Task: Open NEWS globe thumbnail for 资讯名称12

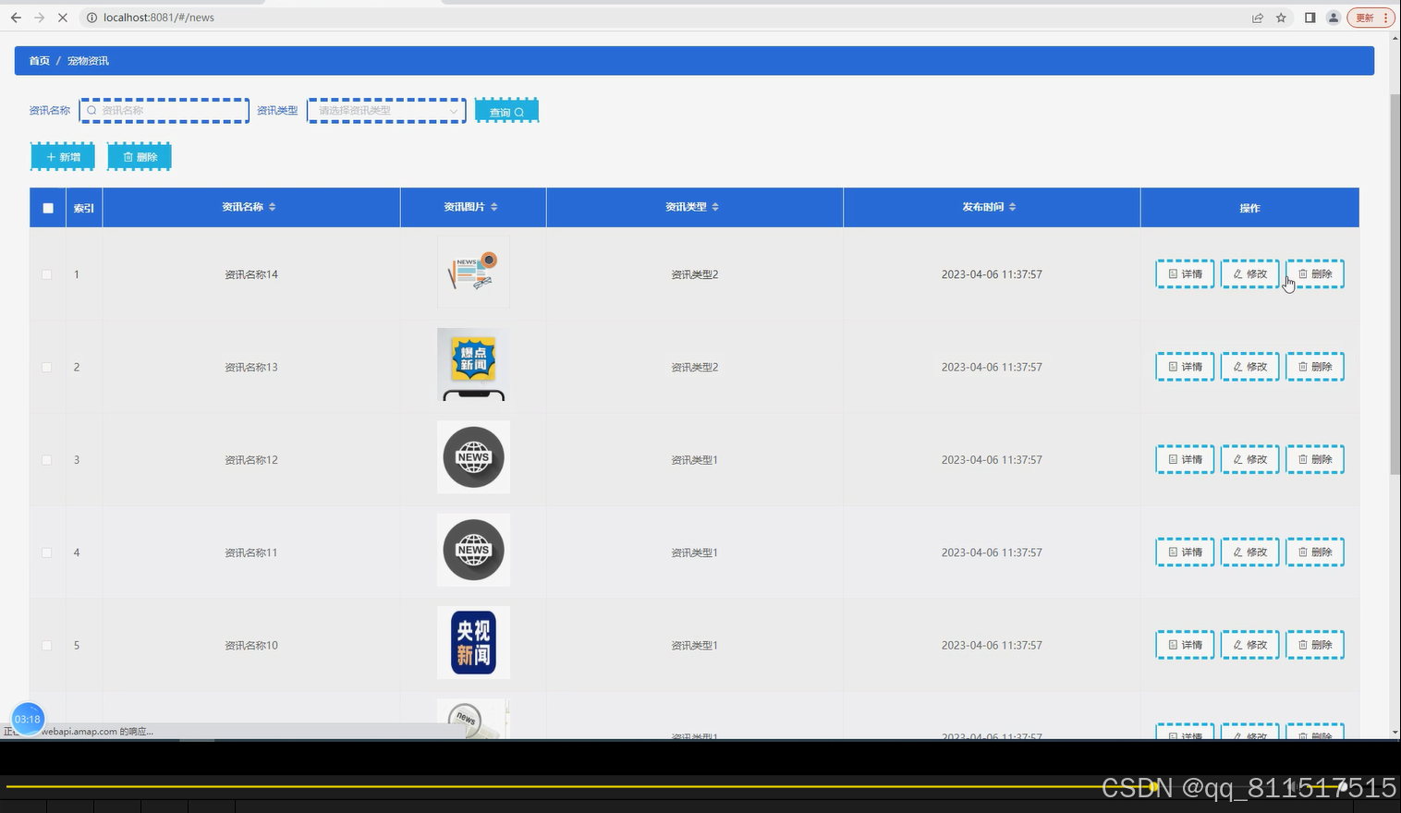Action: [x=473, y=457]
